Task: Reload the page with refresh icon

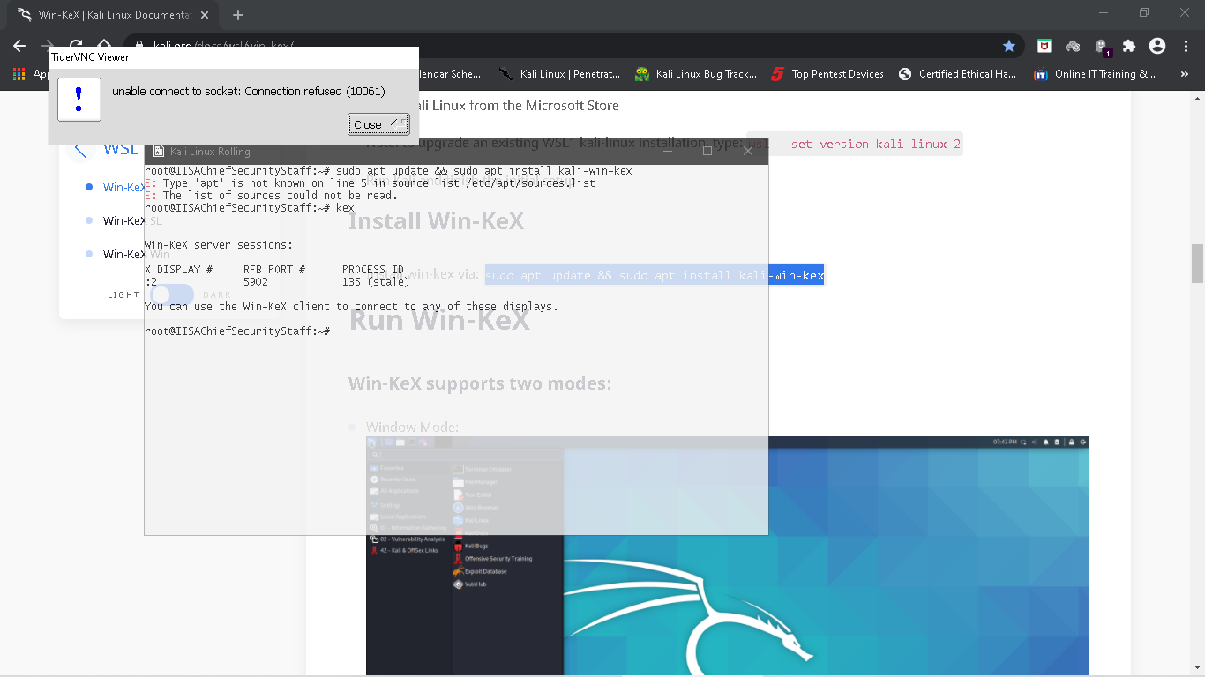Action: 76,46
